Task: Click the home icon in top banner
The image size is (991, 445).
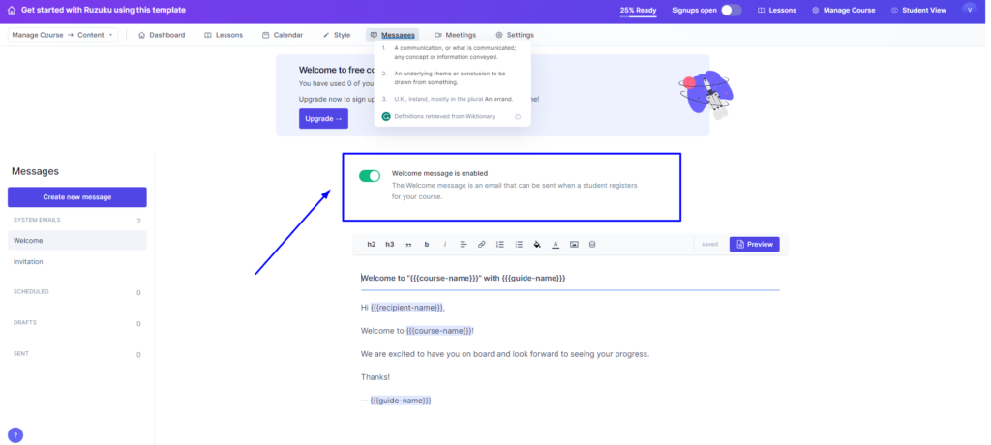Action: pyautogui.click(x=11, y=10)
